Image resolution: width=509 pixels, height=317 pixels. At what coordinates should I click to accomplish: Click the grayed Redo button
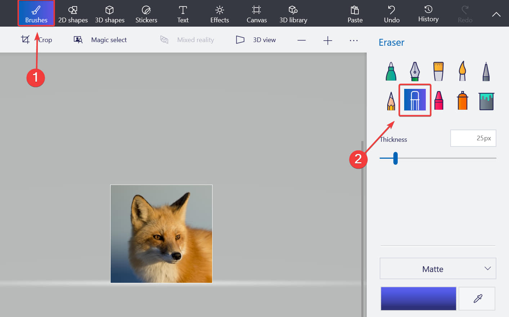465,14
